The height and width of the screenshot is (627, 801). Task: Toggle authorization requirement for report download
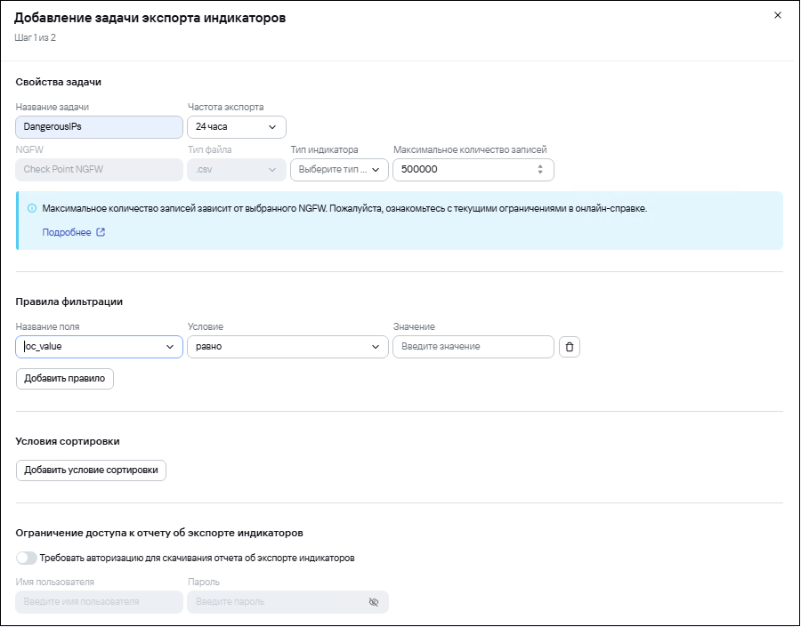tap(26, 558)
